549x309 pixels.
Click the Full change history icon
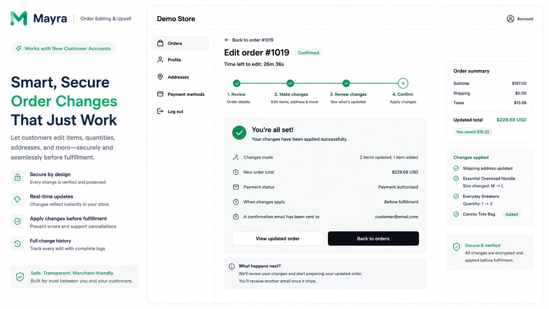17,244
